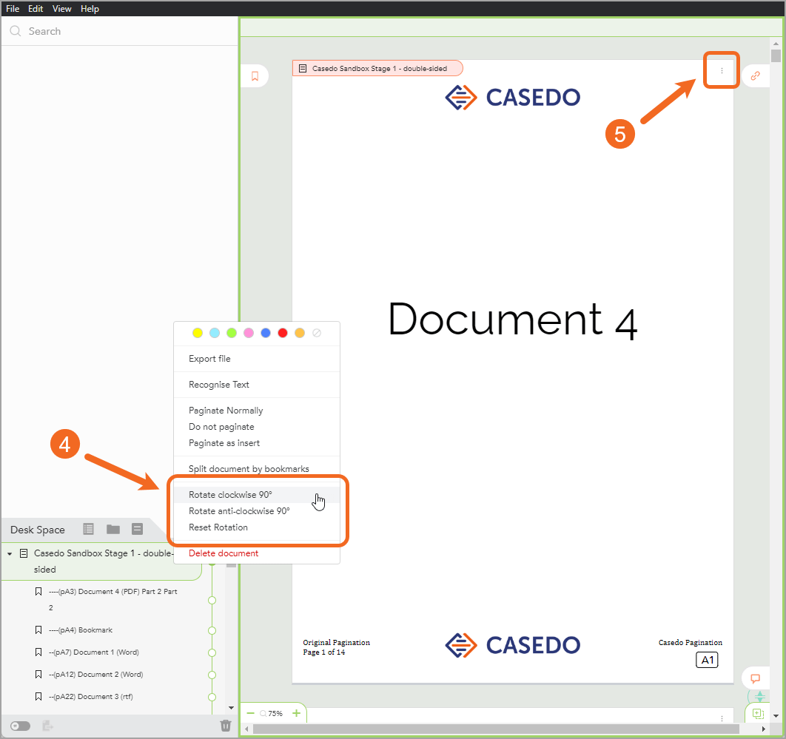The image size is (786, 739).
Task: Click the document icon next to Casedo Sandbox Stage 1 in the tree
Action: 24,553
